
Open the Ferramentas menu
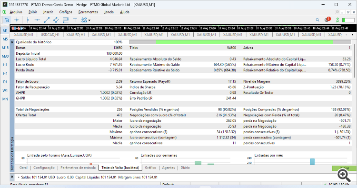pos(88,12)
